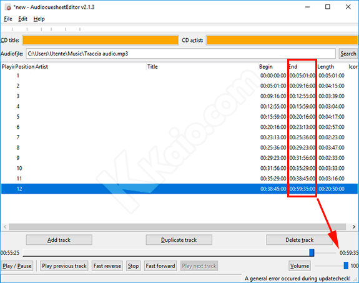Click the Add track button

coord(59,240)
